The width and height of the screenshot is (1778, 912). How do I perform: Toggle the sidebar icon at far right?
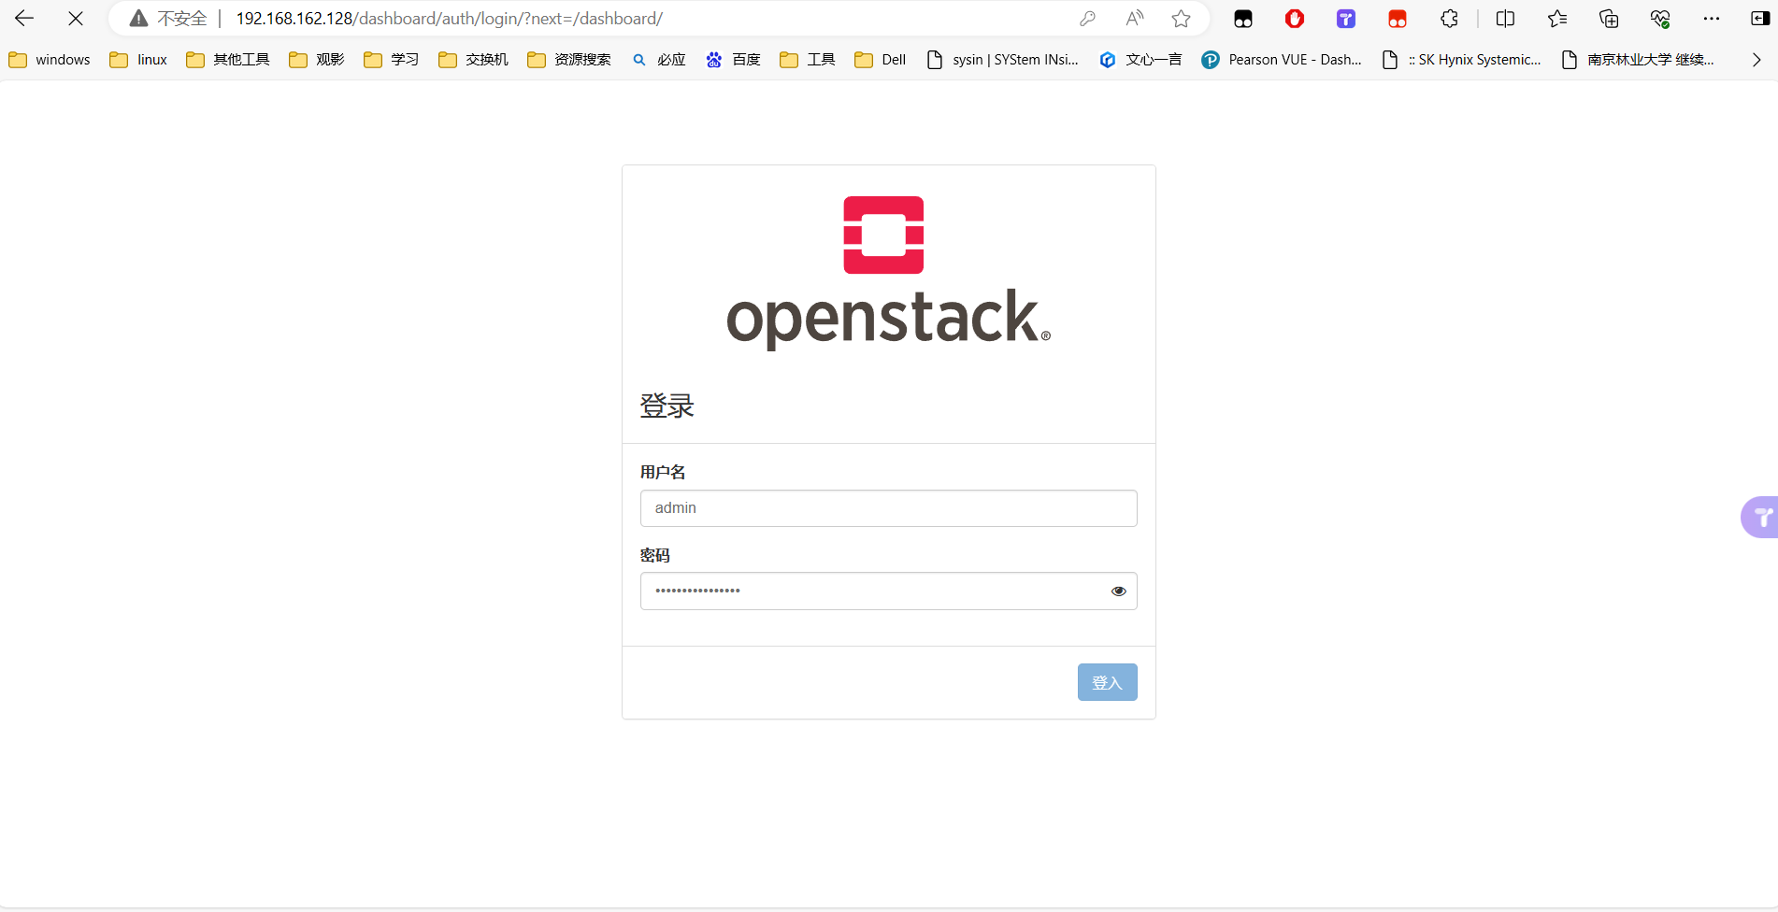[x=1759, y=19]
